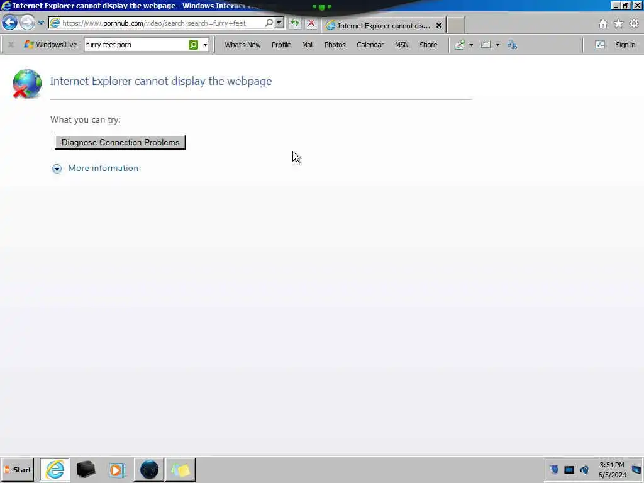Open Mail in the toolbar
The height and width of the screenshot is (483, 644).
308,45
